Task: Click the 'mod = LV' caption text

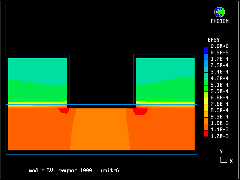Action: [41, 171]
